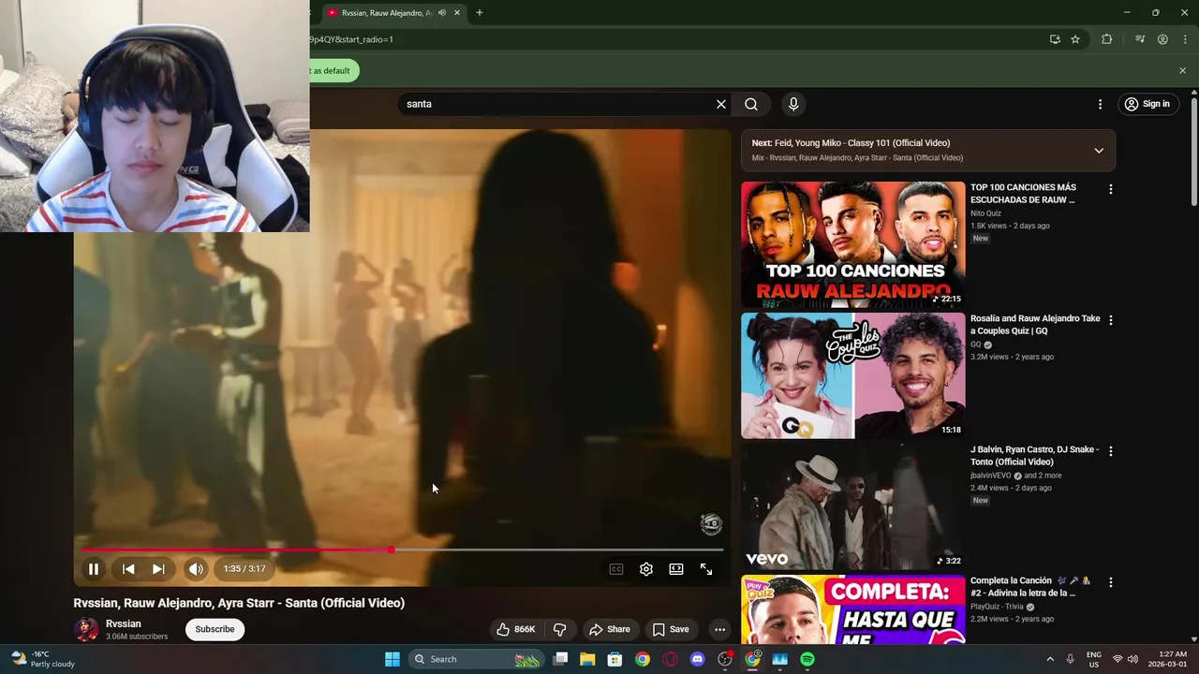Save the video to a playlist

(671, 629)
